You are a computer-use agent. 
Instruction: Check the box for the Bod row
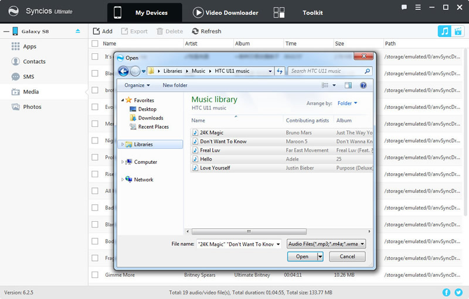[95, 241]
